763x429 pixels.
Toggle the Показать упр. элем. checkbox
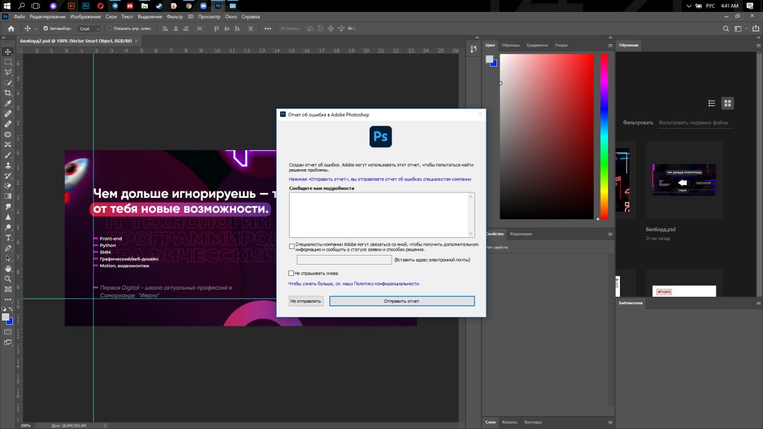109,29
